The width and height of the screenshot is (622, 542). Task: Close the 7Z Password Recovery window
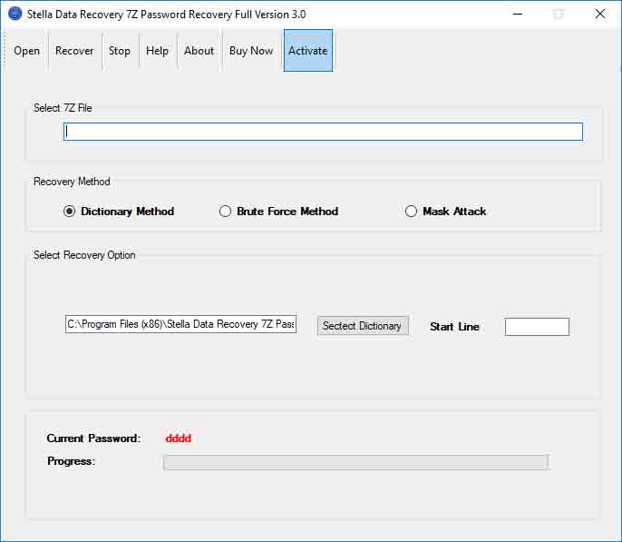[x=600, y=14]
